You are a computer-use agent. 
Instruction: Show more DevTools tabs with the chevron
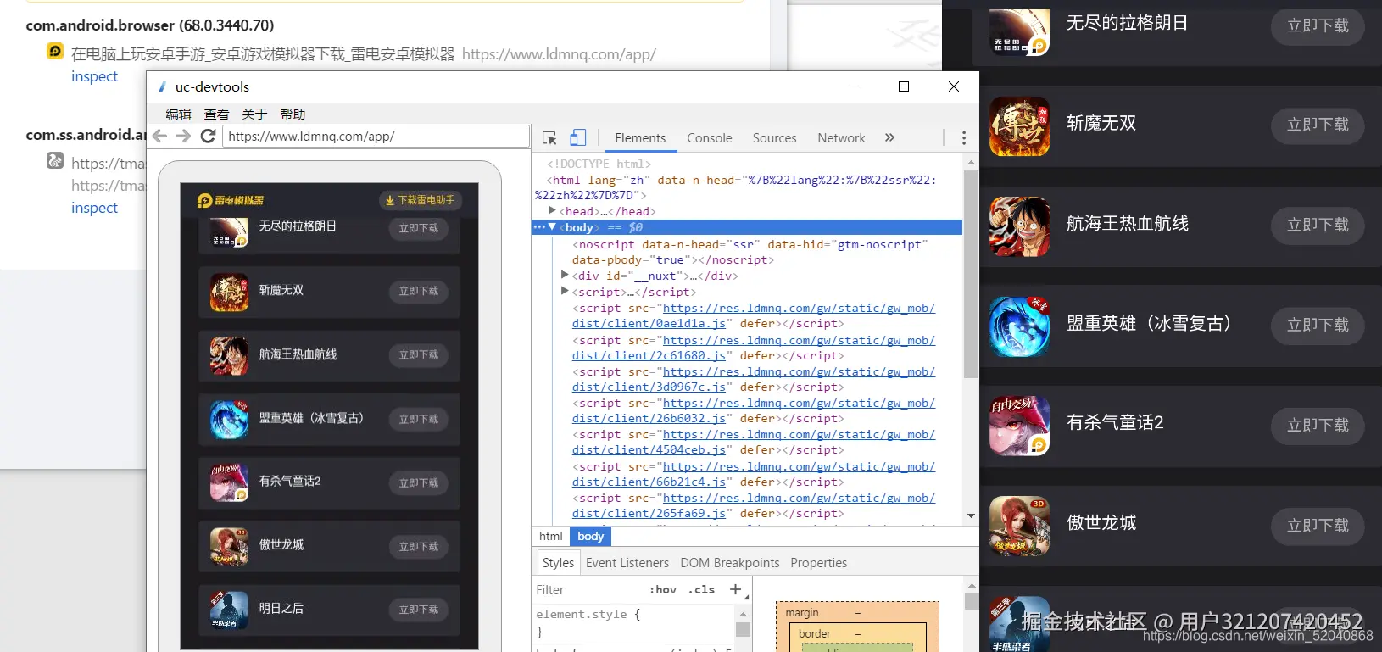(x=889, y=137)
